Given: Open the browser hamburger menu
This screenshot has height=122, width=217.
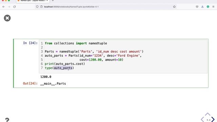Looking at the screenshot, I should pos(213,7).
